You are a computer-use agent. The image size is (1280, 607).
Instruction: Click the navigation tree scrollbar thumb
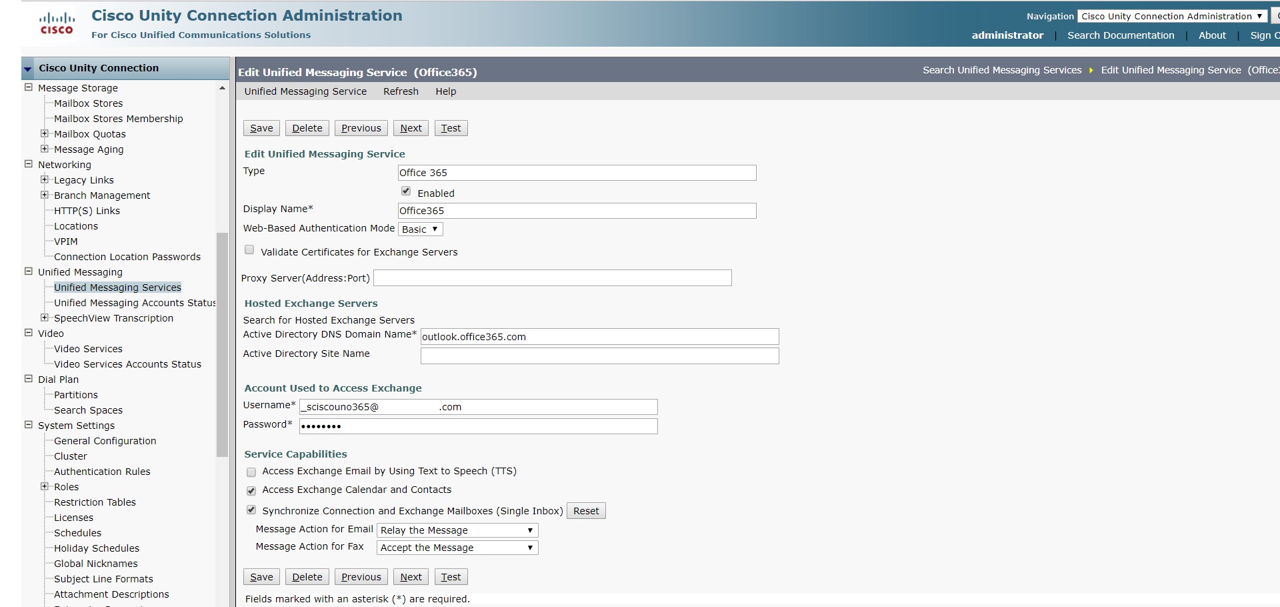[222, 345]
